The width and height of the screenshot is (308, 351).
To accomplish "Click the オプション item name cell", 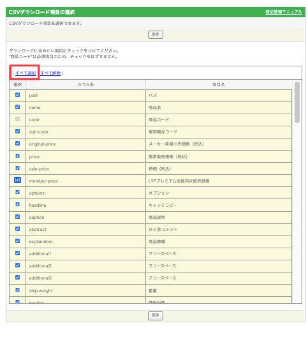I will [219, 193].
